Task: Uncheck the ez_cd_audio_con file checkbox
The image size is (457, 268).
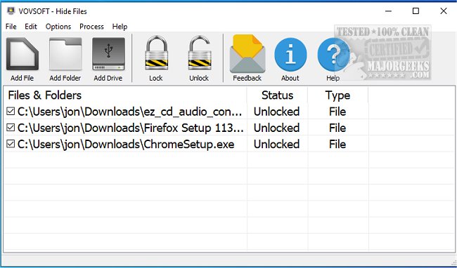Action: 11,111
